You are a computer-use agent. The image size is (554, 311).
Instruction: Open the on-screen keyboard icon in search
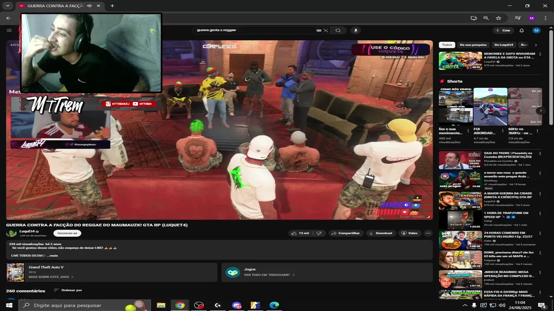click(319, 30)
